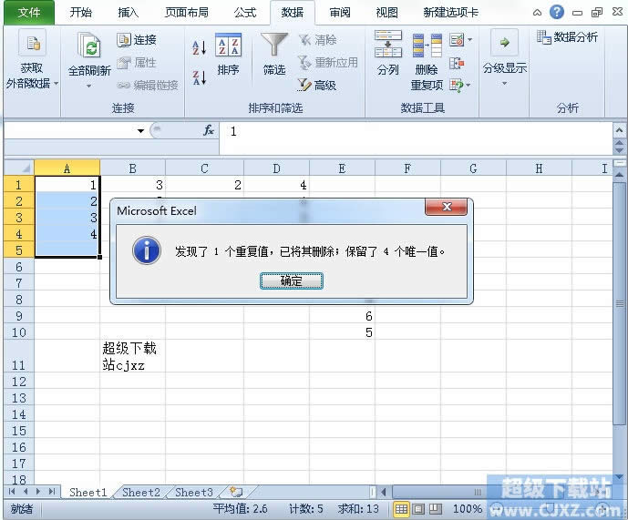The width and height of the screenshot is (628, 520).
Task: Open Data Analysis (数据分析) tool
Action: (568, 37)
